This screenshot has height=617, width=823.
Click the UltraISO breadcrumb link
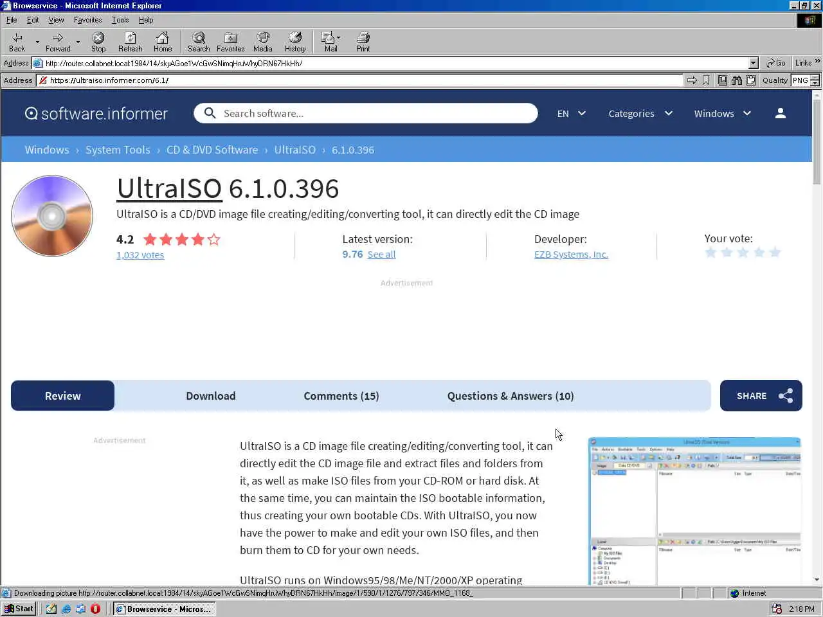pyautogui.click(x=295, y=150)
